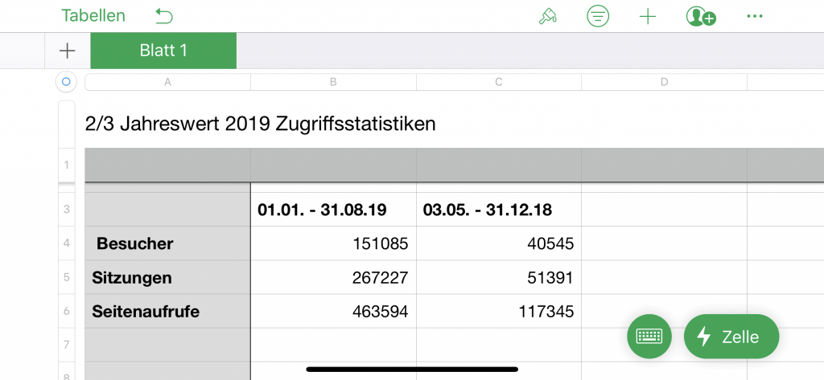Select the Seitenaufrufe cell 117345
The height and width of the screenshot is (380, 824).
coord(499,311)
